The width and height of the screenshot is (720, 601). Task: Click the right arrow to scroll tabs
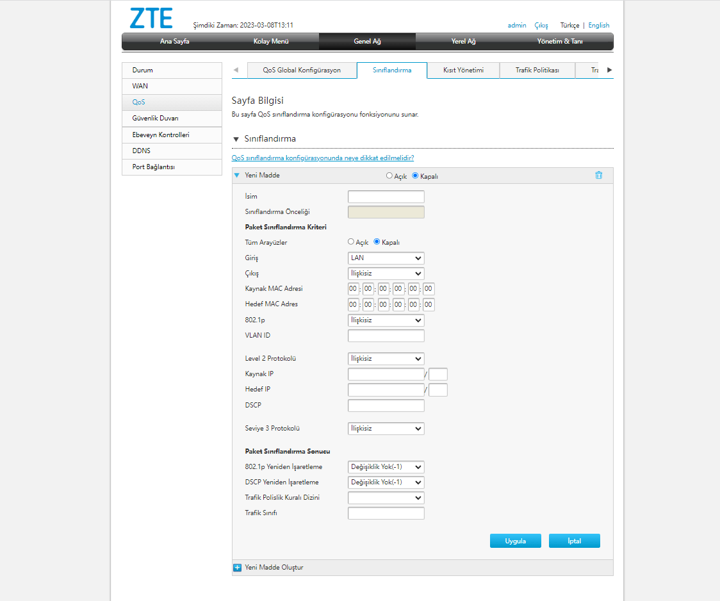609,70
